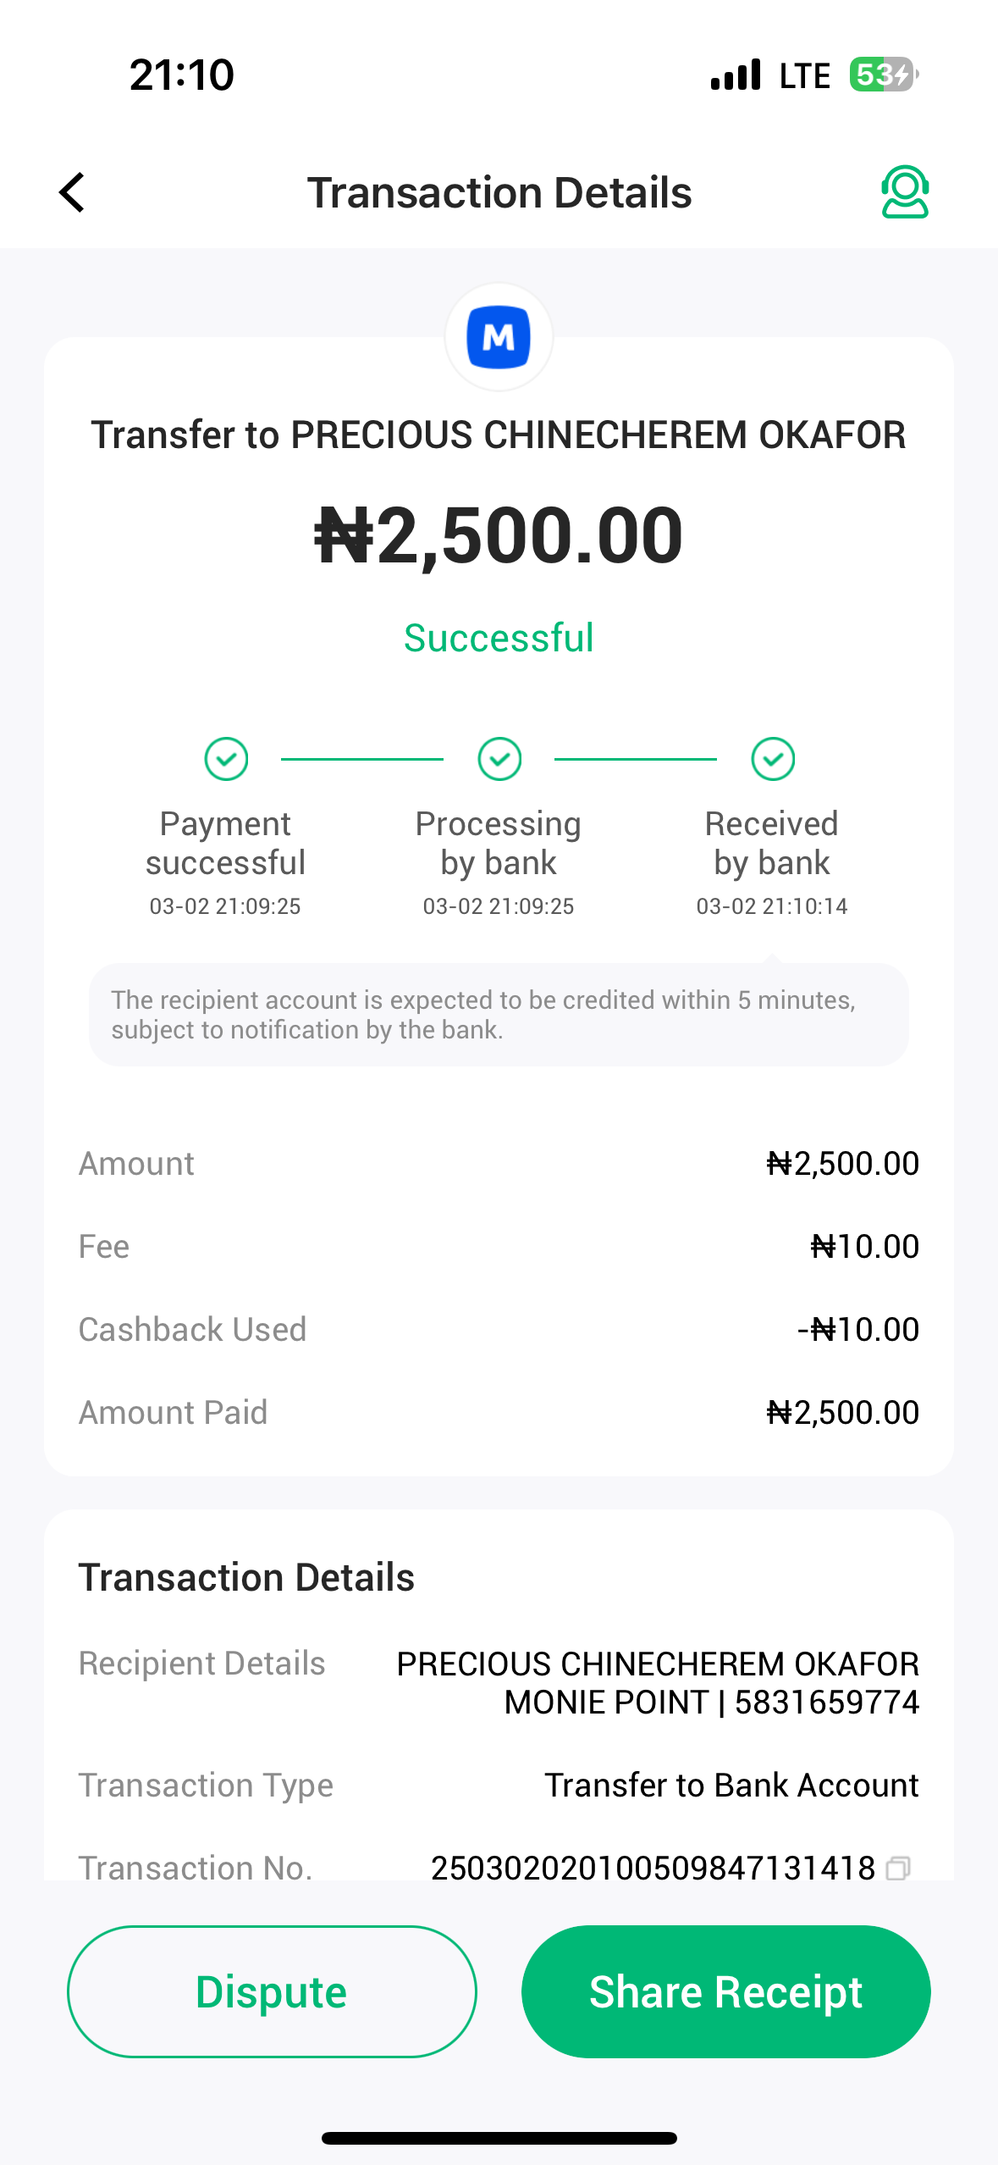Tap the Received by bank checkmark
This screenshot has height=2165, width=998.
tap(773, 759)
